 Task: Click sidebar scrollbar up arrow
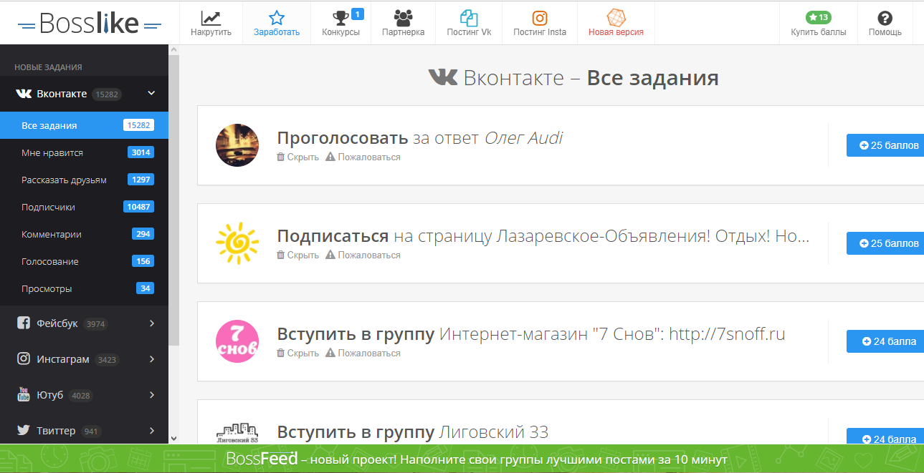[x=173, y=49]
